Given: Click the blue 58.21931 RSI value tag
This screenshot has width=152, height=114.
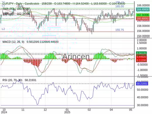Looking at the screenshot, I should tap(142, 84).
